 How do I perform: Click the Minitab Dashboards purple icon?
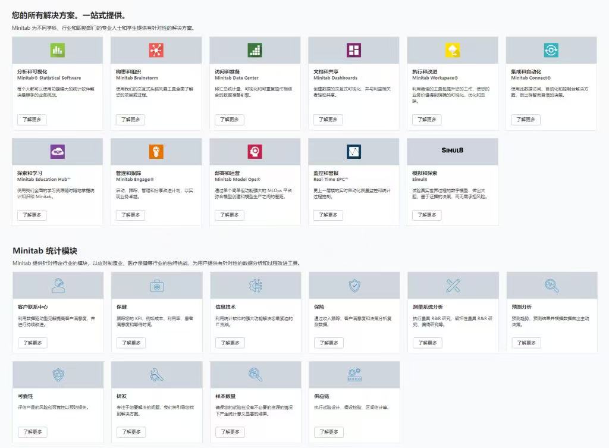(x=353, y=51)
